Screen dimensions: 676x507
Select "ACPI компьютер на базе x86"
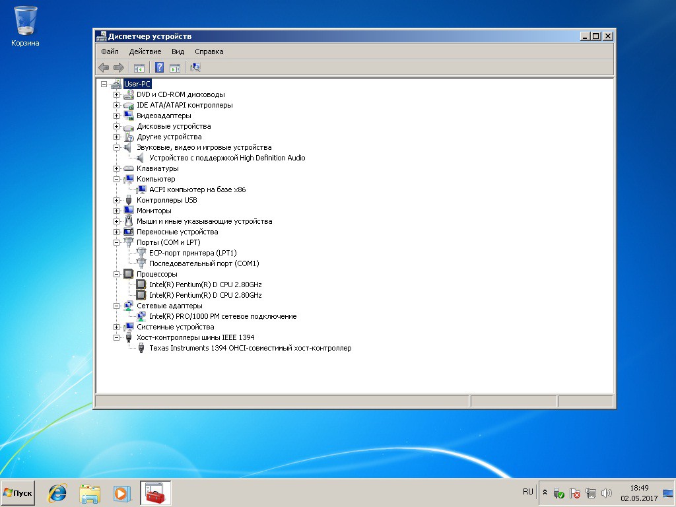[x=197, y=189]
